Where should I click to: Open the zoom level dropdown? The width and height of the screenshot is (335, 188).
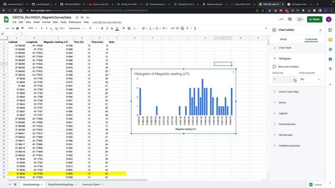pyautogui.click(x=32, y=28)
